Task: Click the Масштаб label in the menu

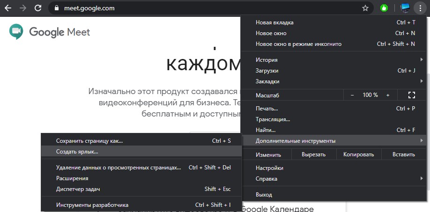Action: [x=267, y=95]
